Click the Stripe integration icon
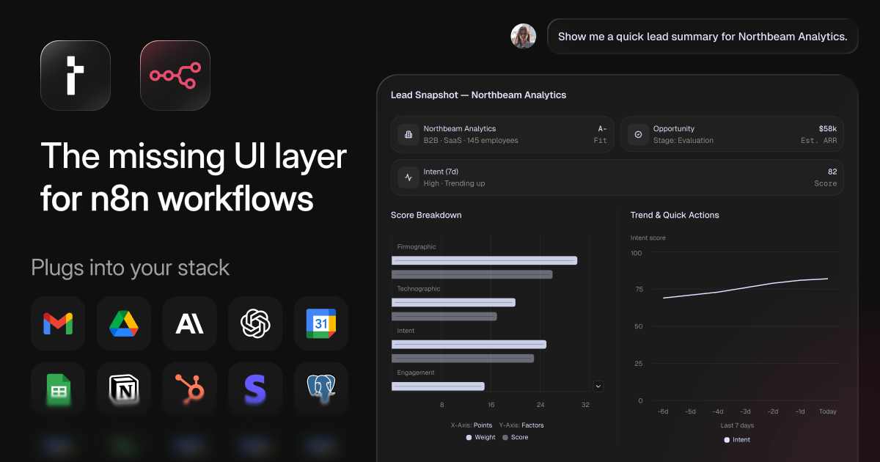The width and height of the screenshot is (880, 462). point(255,389)
